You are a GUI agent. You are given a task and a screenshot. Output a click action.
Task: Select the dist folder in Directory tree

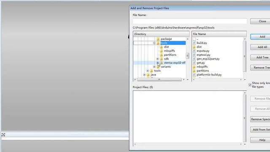(166, 47)
